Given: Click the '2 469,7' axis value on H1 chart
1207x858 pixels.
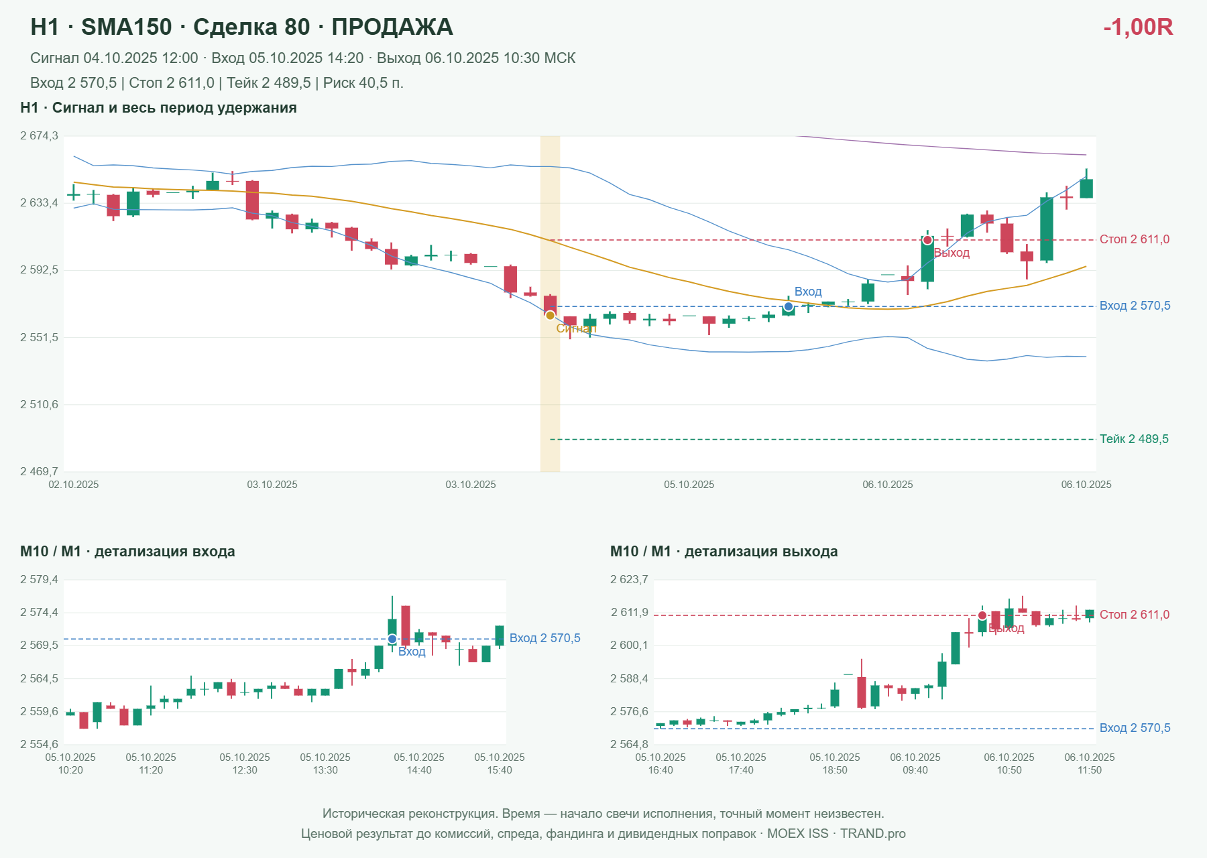Looking at the screenshot, I should click(x=39, y=472).
